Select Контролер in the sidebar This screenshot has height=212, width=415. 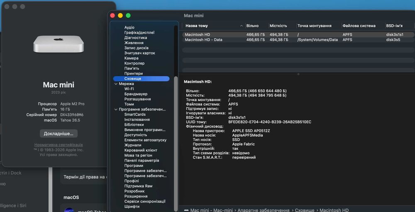[x=134, y=63]
